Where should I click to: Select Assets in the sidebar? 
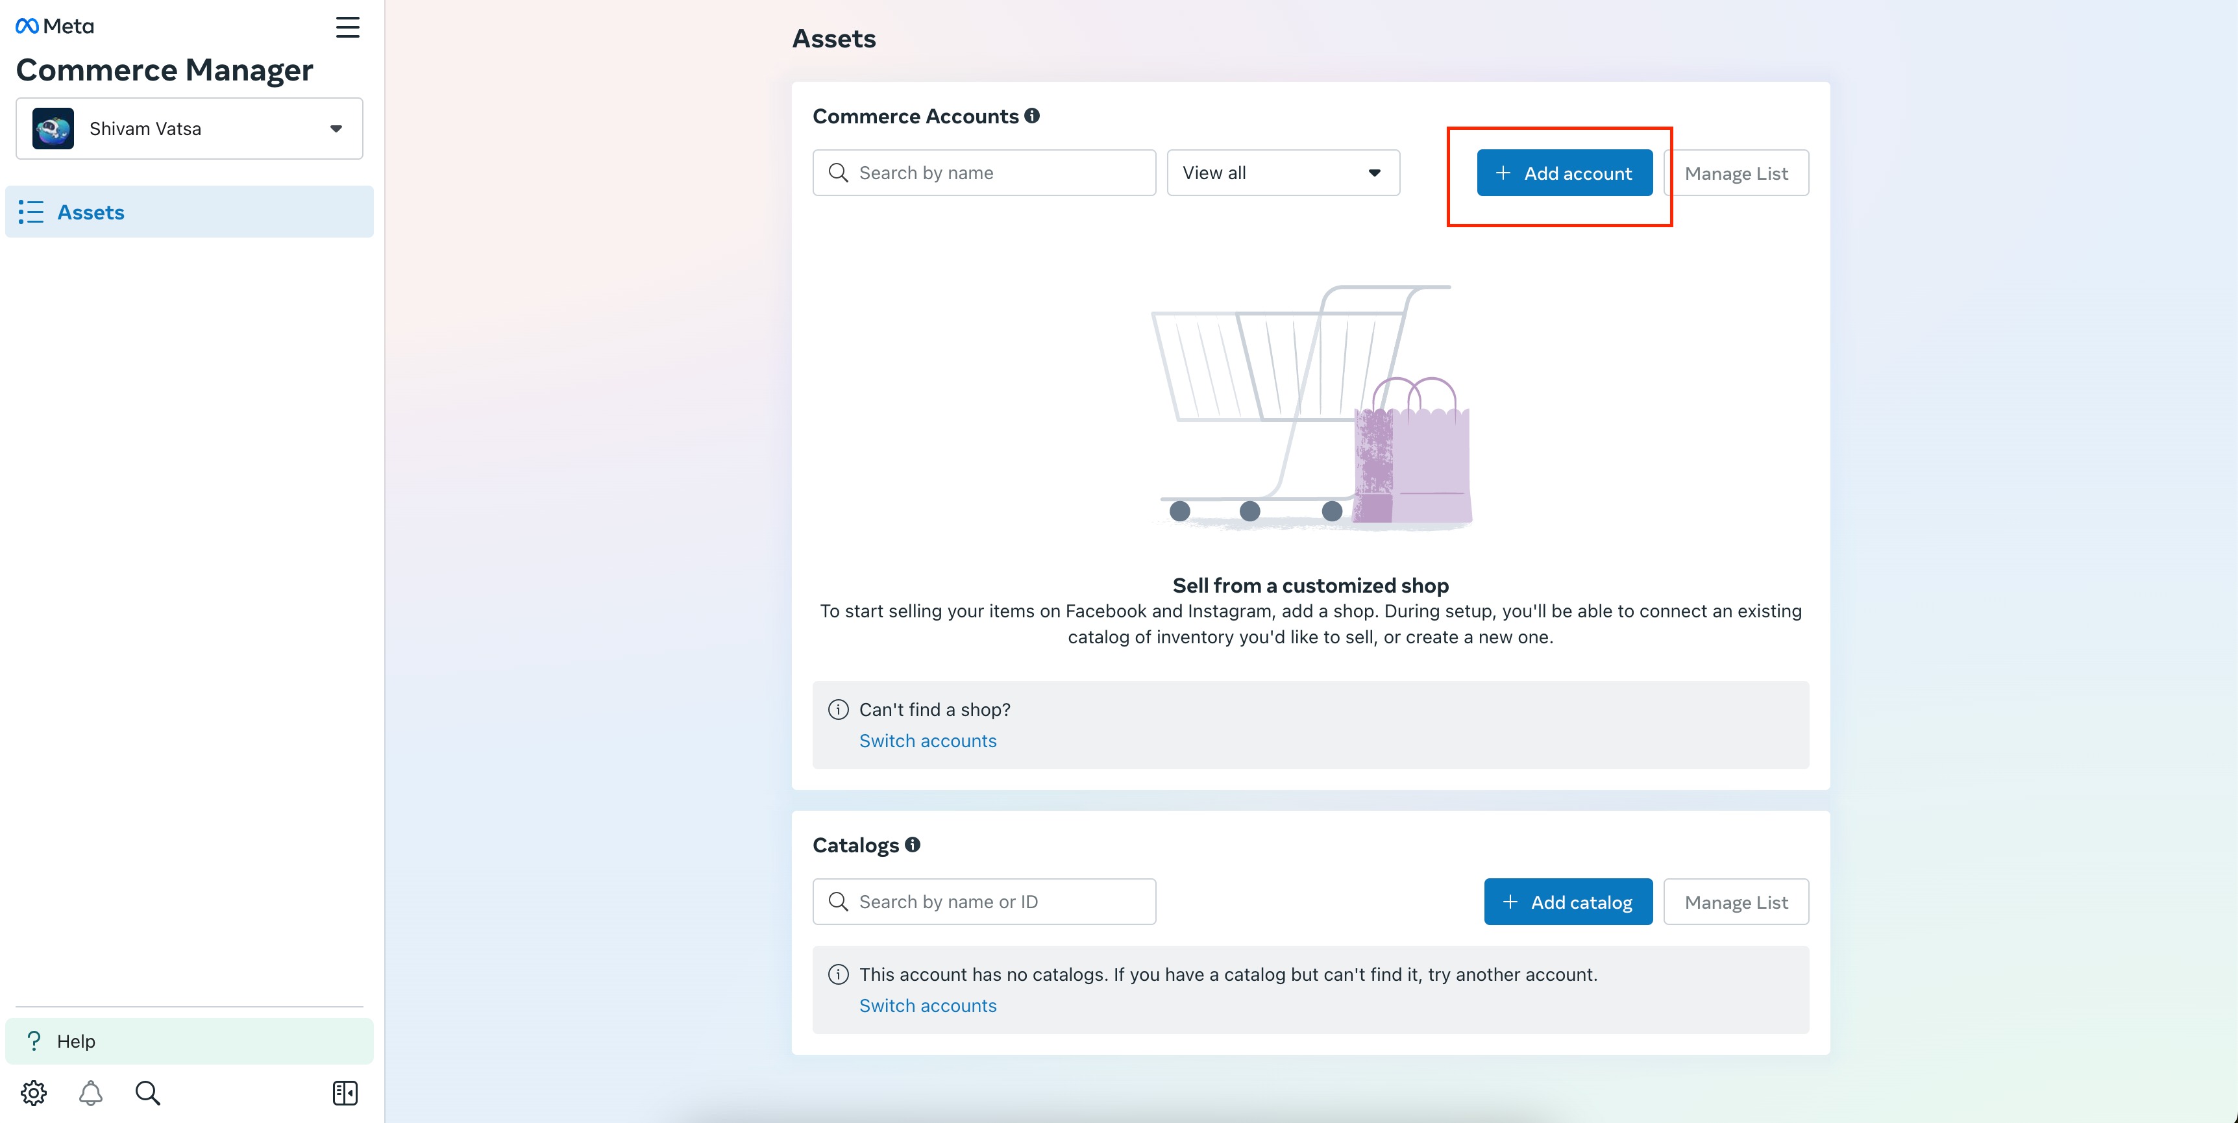(x=190, y=212)
